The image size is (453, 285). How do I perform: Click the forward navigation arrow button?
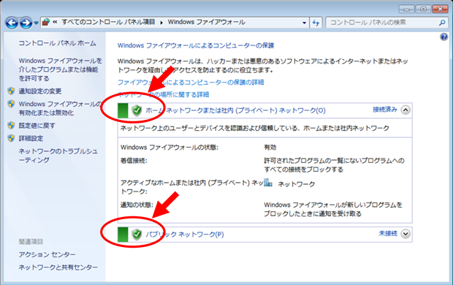(26, 23)
